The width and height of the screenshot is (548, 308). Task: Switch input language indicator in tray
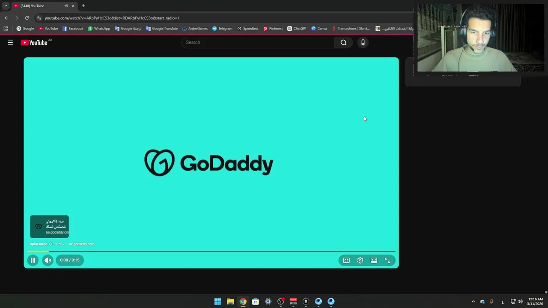503,302
